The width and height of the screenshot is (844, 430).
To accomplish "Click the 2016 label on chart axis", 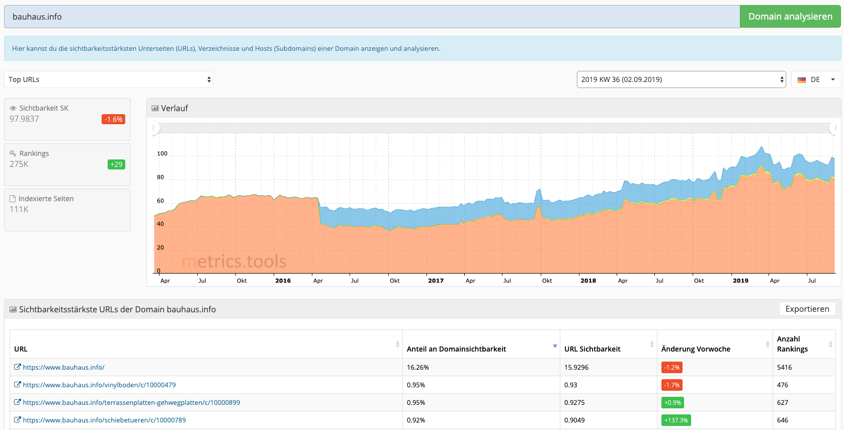I will coord(283,281).
